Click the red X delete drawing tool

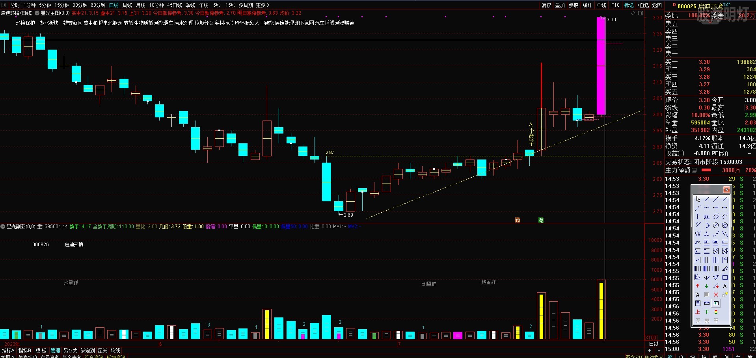(x=716, y=295)
